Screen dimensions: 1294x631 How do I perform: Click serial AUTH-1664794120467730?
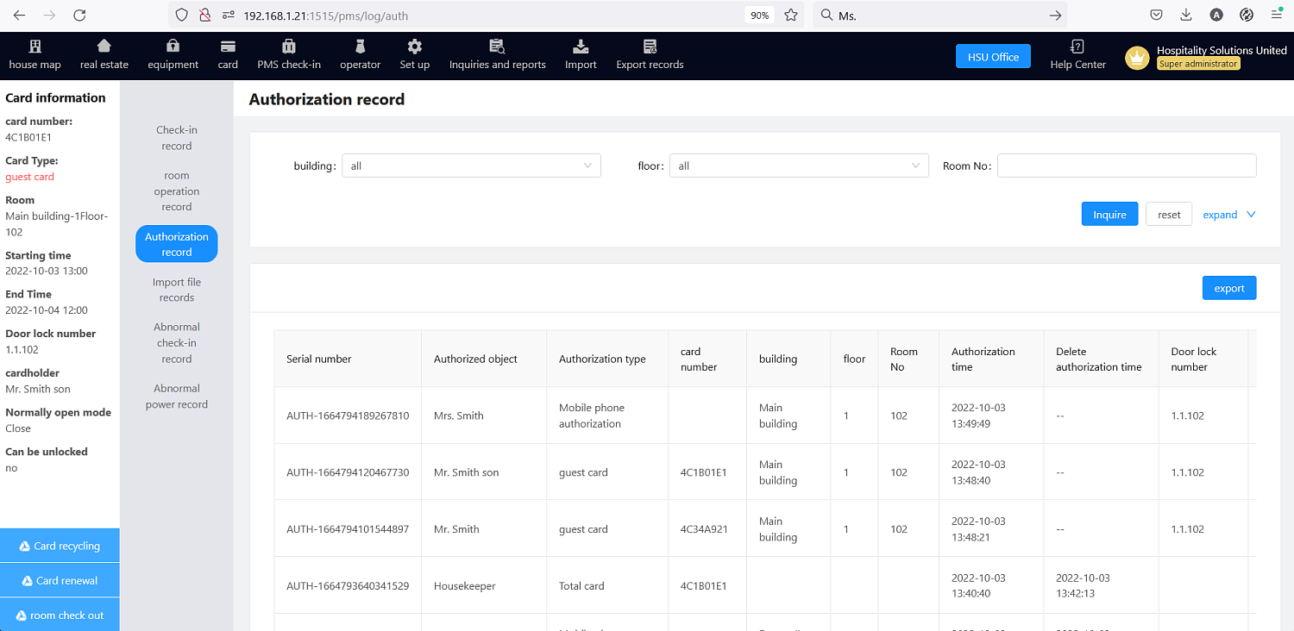tap(348, 472)
